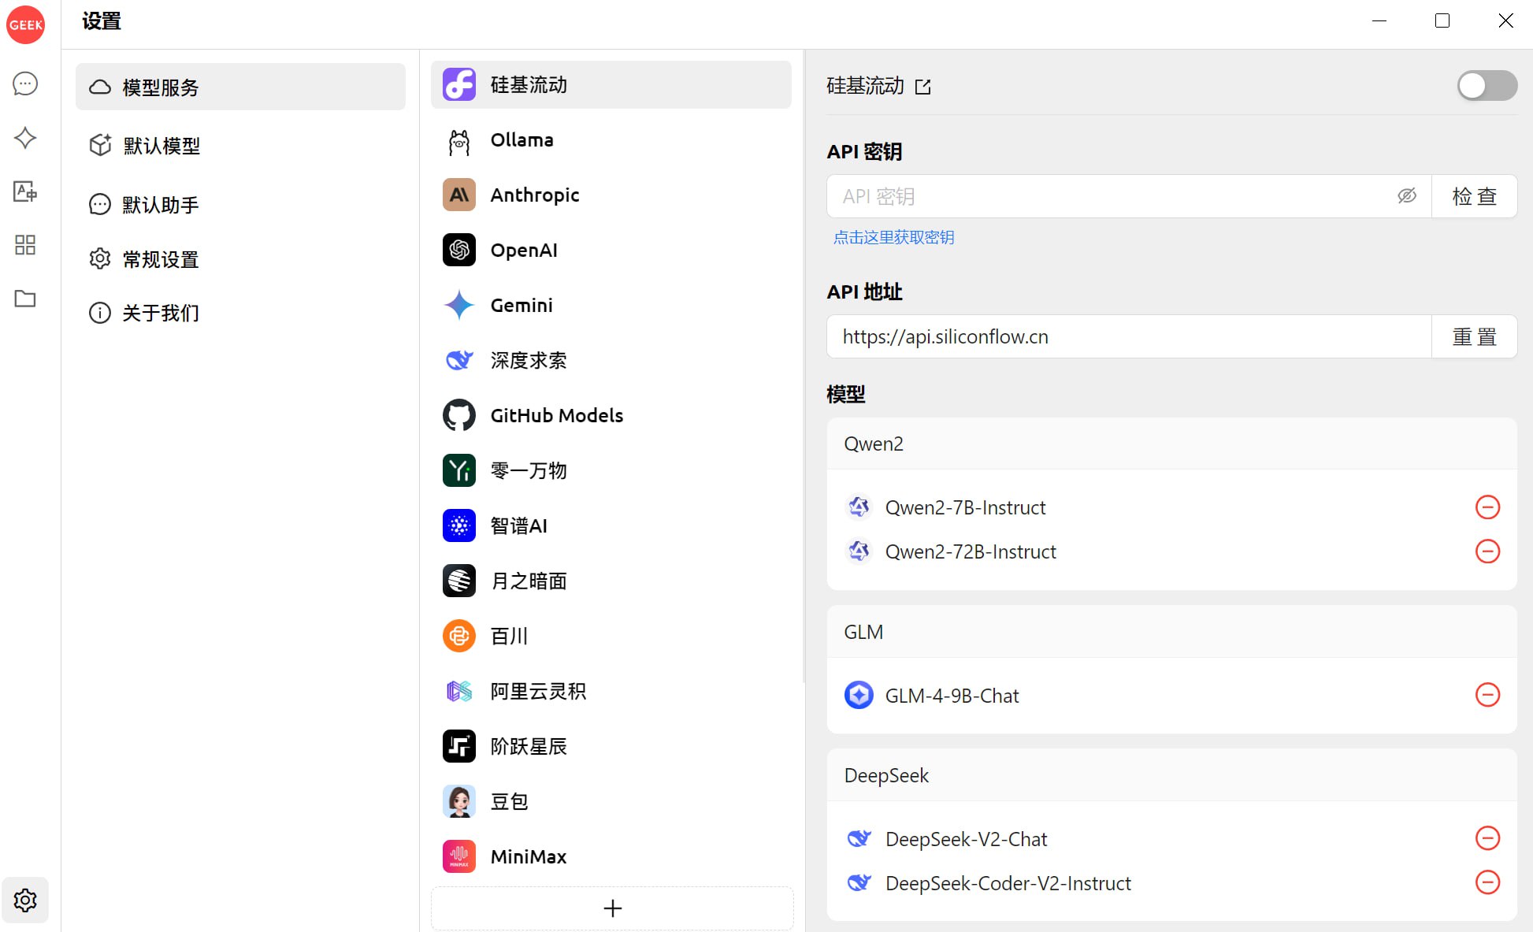Select the GitHub Models provider

pyautogui.click(x=611, y=416)
